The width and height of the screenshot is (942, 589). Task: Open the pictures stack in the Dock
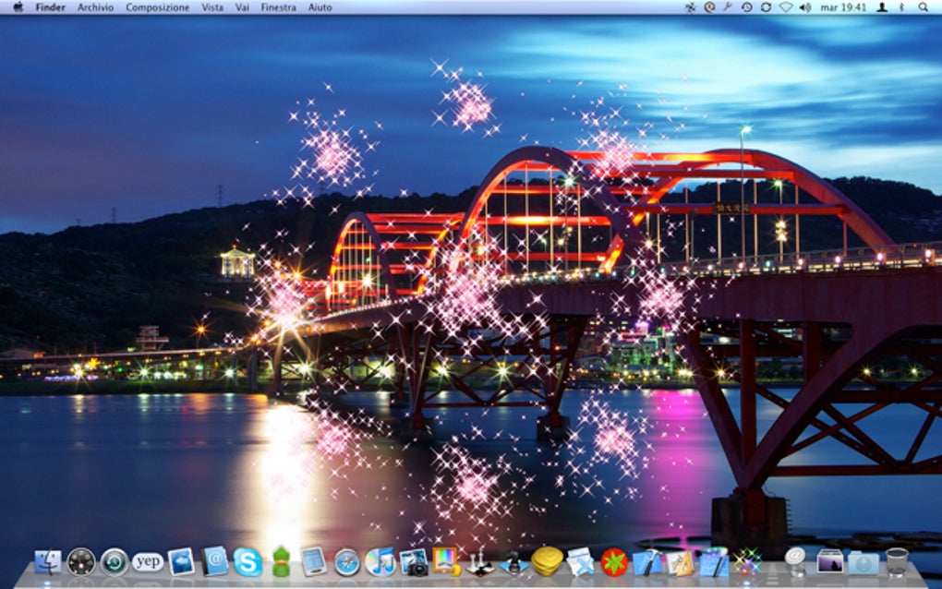coord(829,562)
